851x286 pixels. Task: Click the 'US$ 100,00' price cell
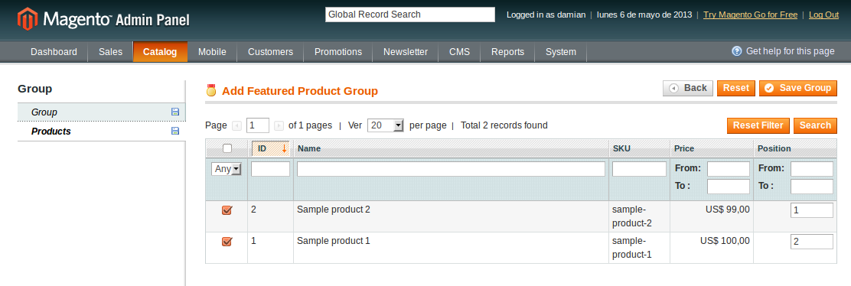pos(712,248)
